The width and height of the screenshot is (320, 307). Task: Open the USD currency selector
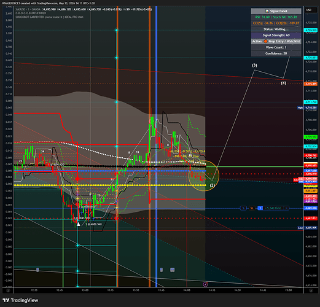tap(311, 10)
